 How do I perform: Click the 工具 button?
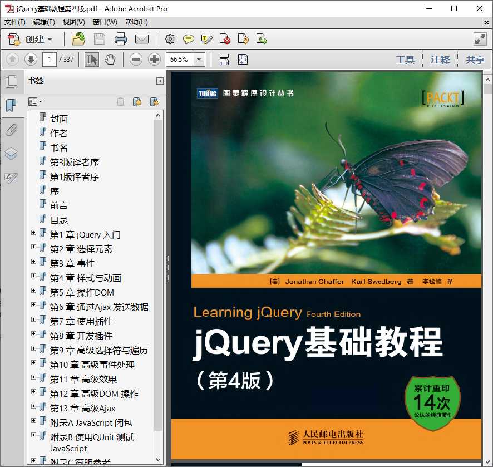[x=406, y=59]
